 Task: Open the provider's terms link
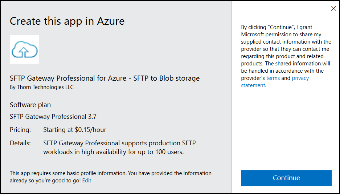[x=273, y=78]
